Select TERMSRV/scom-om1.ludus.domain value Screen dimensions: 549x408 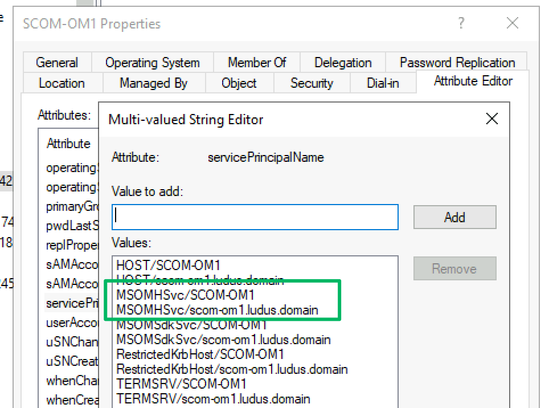(213, 399)
